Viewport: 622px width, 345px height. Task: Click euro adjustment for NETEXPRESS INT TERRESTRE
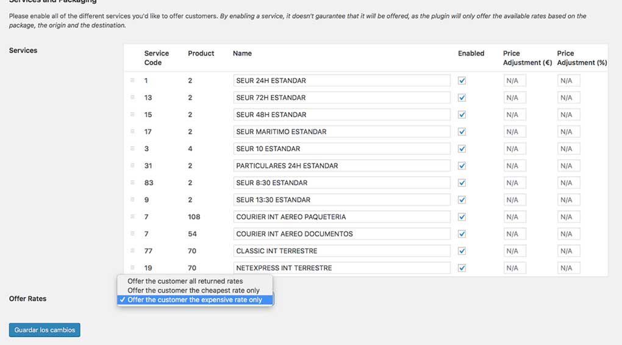[x=515, y=268]
